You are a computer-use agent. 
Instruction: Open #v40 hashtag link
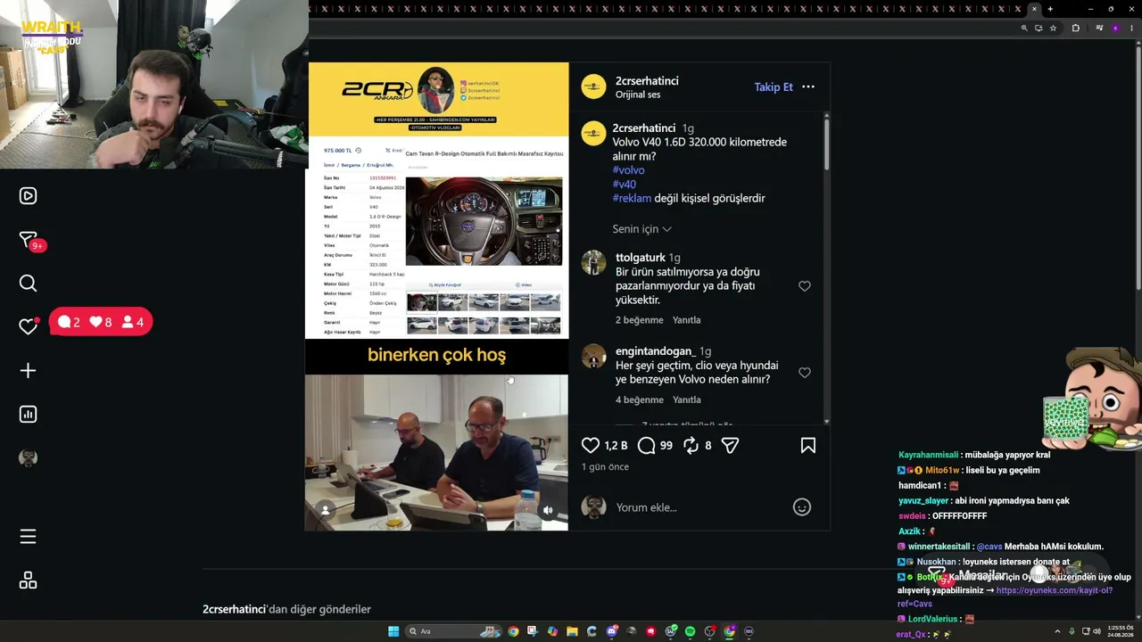(x=624, y=185)
